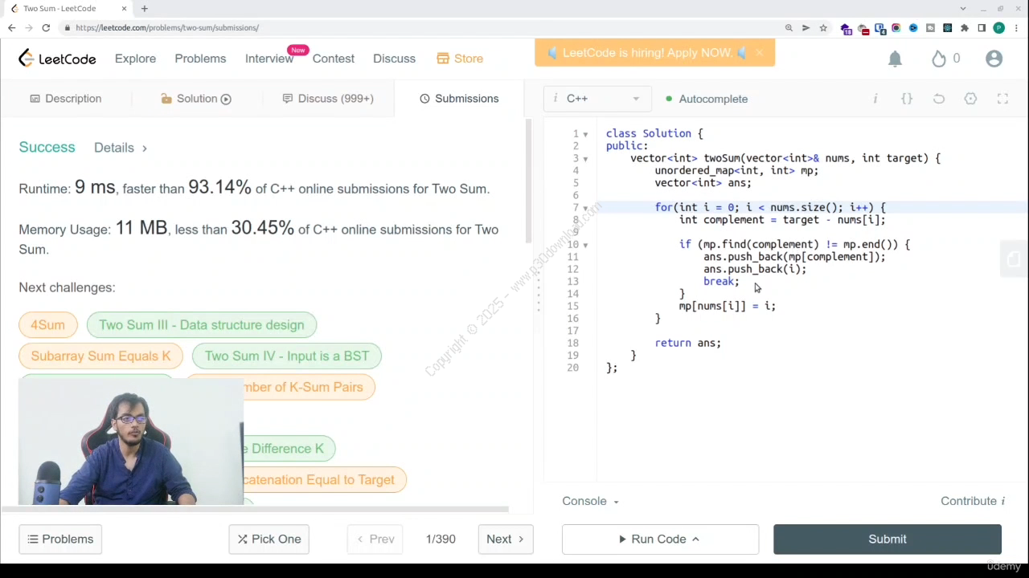This screenshot has height=578, width=1029.
Task: Expand submission Details link
Action: [121, 148]
